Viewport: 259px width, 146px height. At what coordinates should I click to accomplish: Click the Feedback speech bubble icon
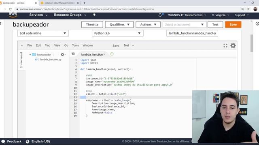click(3, 142)
